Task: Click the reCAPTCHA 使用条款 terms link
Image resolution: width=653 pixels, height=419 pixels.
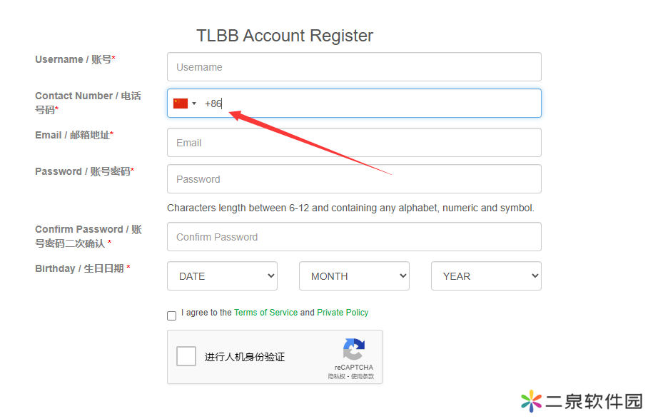Action: tap(363, 376)
